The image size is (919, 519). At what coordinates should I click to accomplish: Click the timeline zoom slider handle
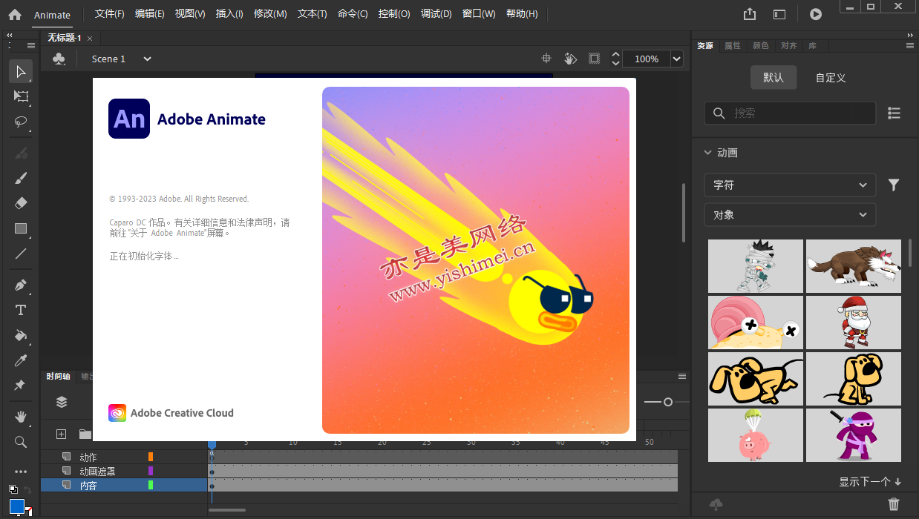coord(668,402)
